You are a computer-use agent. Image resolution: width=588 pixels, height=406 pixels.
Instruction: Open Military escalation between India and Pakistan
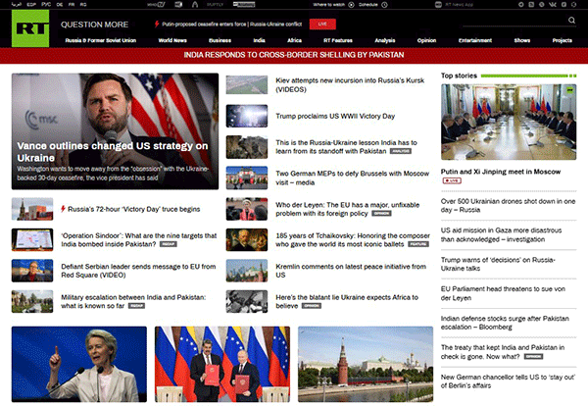(x=133, y=301)
